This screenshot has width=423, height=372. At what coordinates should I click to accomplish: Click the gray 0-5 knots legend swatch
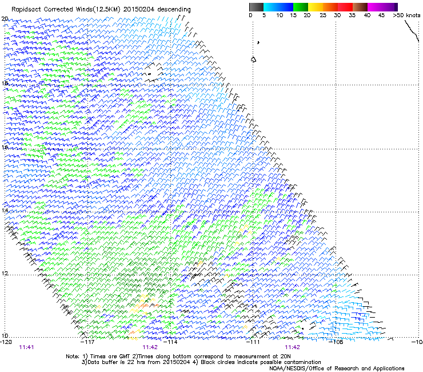point(256,7)
